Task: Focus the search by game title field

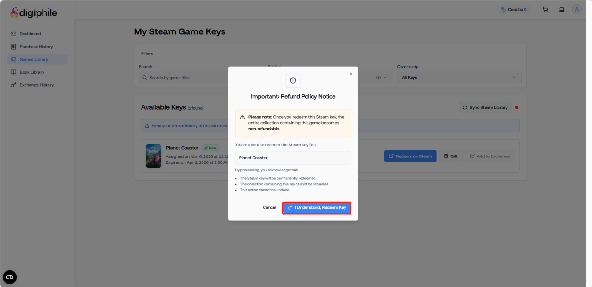Action: pyautogui.click(x=185, y=78)
